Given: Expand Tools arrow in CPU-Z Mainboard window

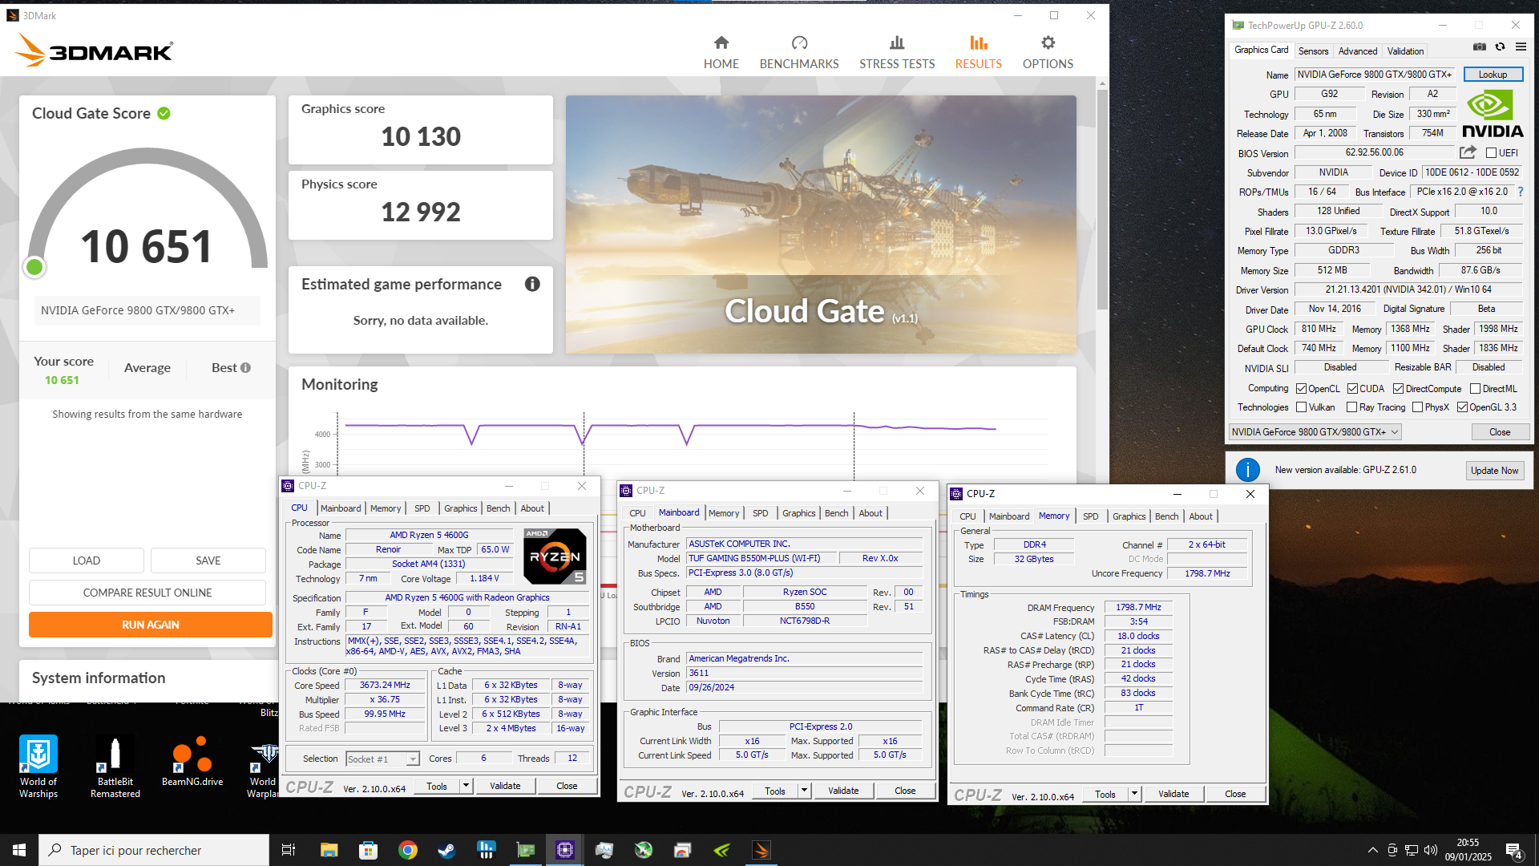Looking at the screenshot, I should 804,791.
